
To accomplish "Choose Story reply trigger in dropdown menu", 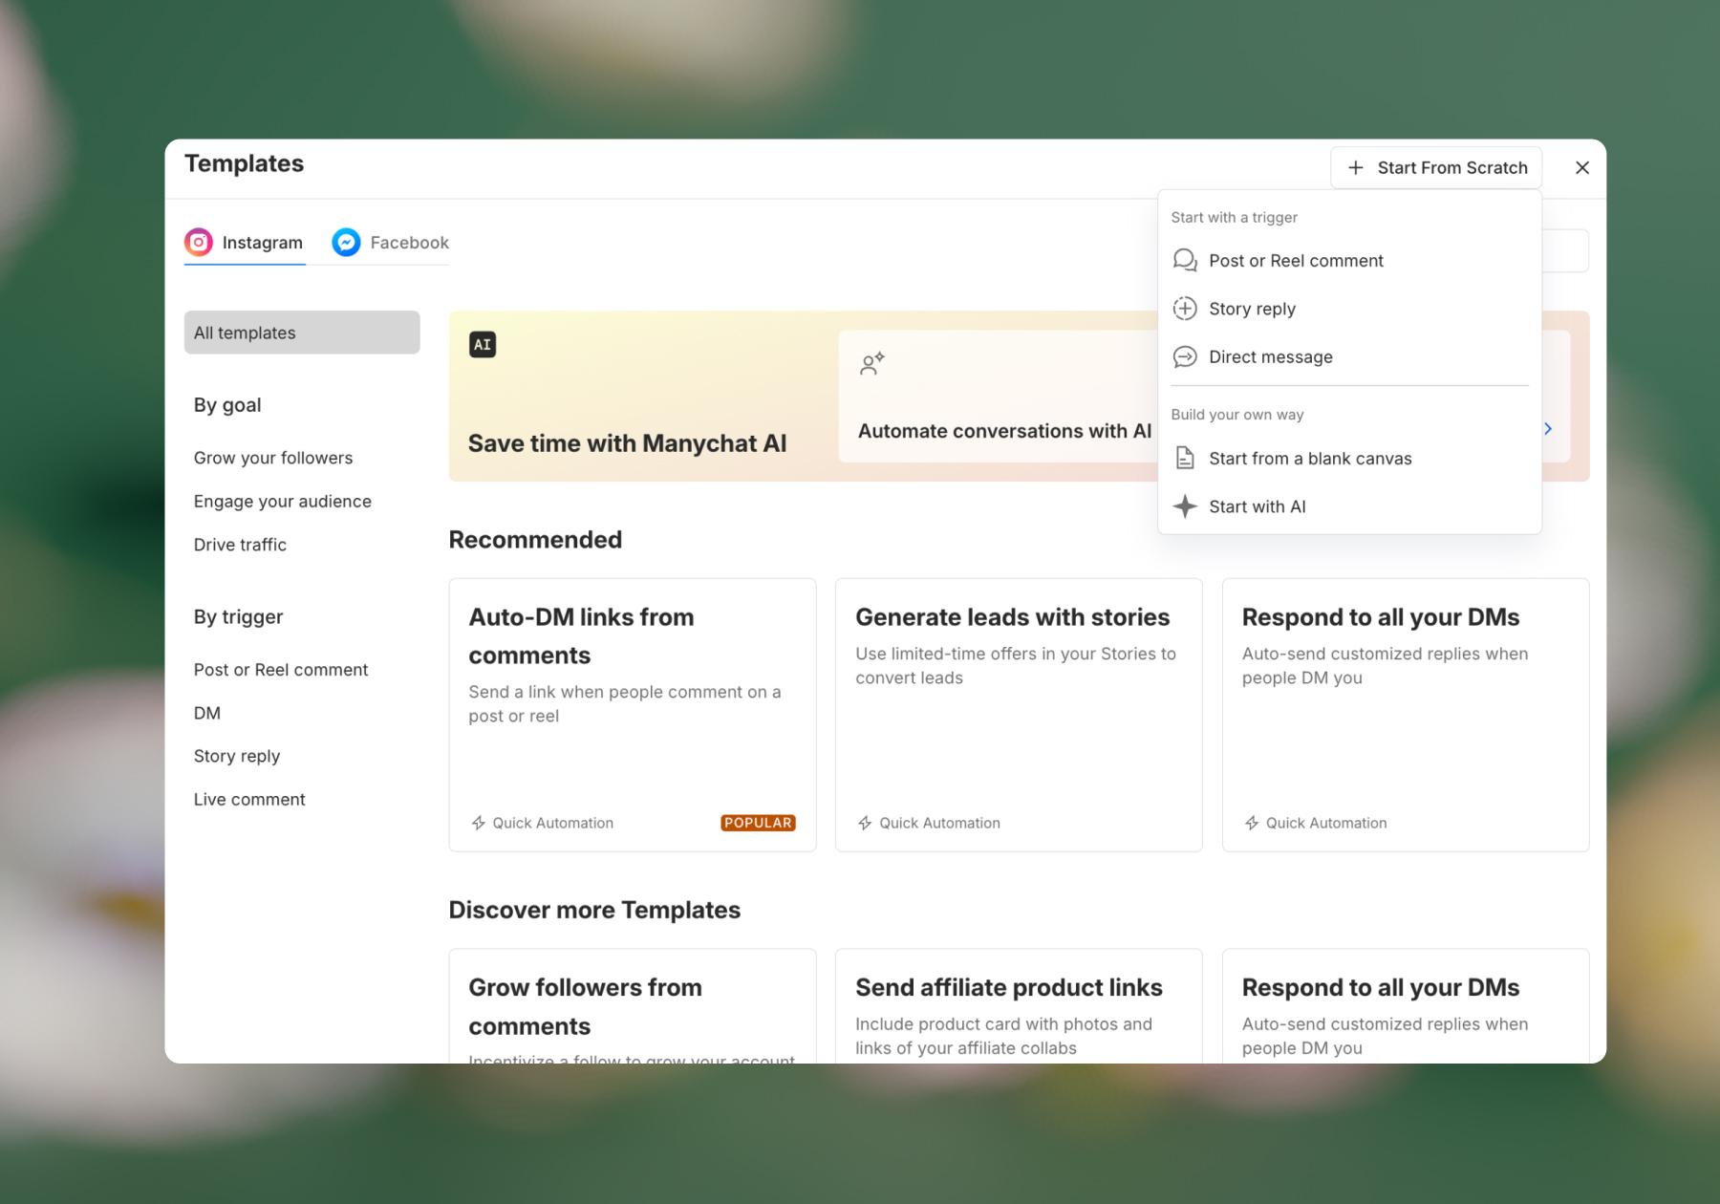I will pyautogui.click(x=1349, y=309).
